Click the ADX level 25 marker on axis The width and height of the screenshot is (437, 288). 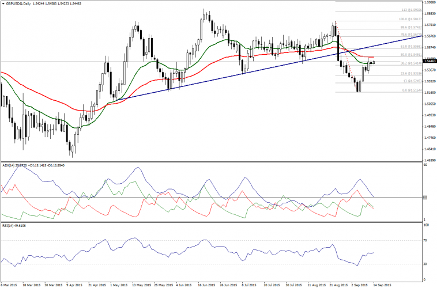[425, 198]
